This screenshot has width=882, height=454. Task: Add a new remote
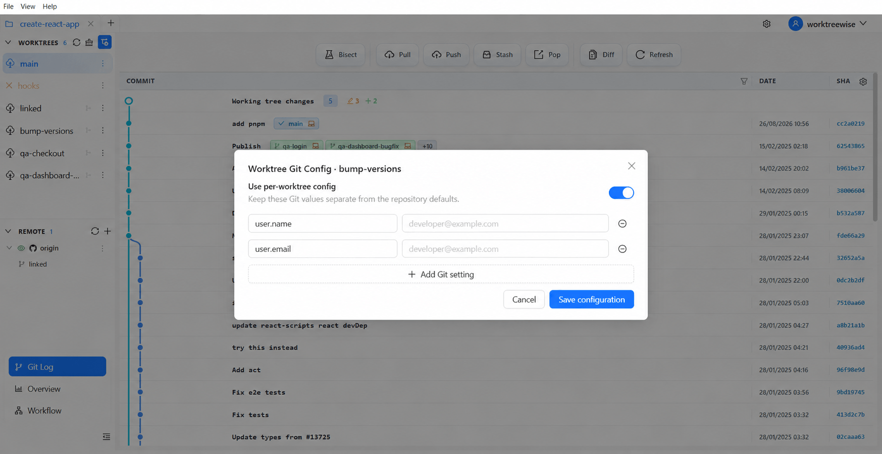(108, 231)
